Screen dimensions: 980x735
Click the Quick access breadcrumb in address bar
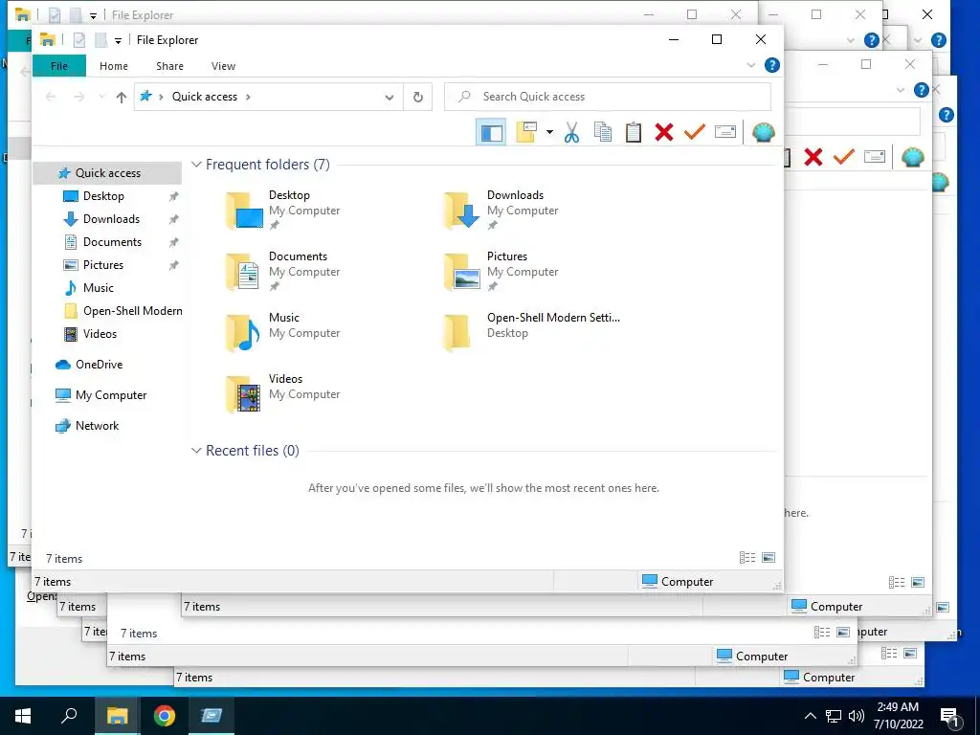click(x=205, y=97)
